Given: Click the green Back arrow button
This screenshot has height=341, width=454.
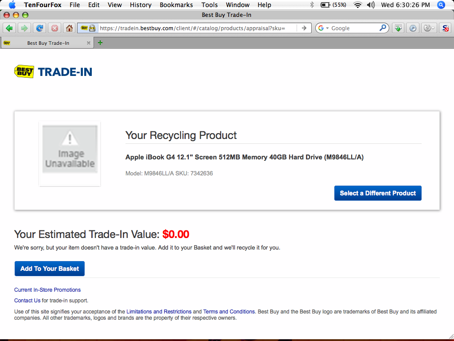Looking at the screenshot, I should (x=10, y=28).
